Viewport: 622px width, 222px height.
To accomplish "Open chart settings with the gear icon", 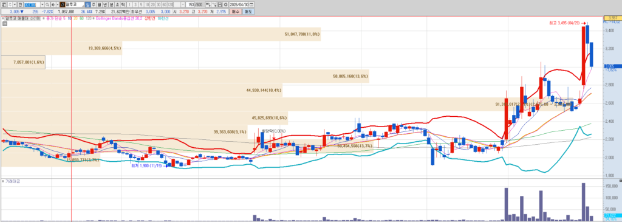I will click(x=226, y=4).
